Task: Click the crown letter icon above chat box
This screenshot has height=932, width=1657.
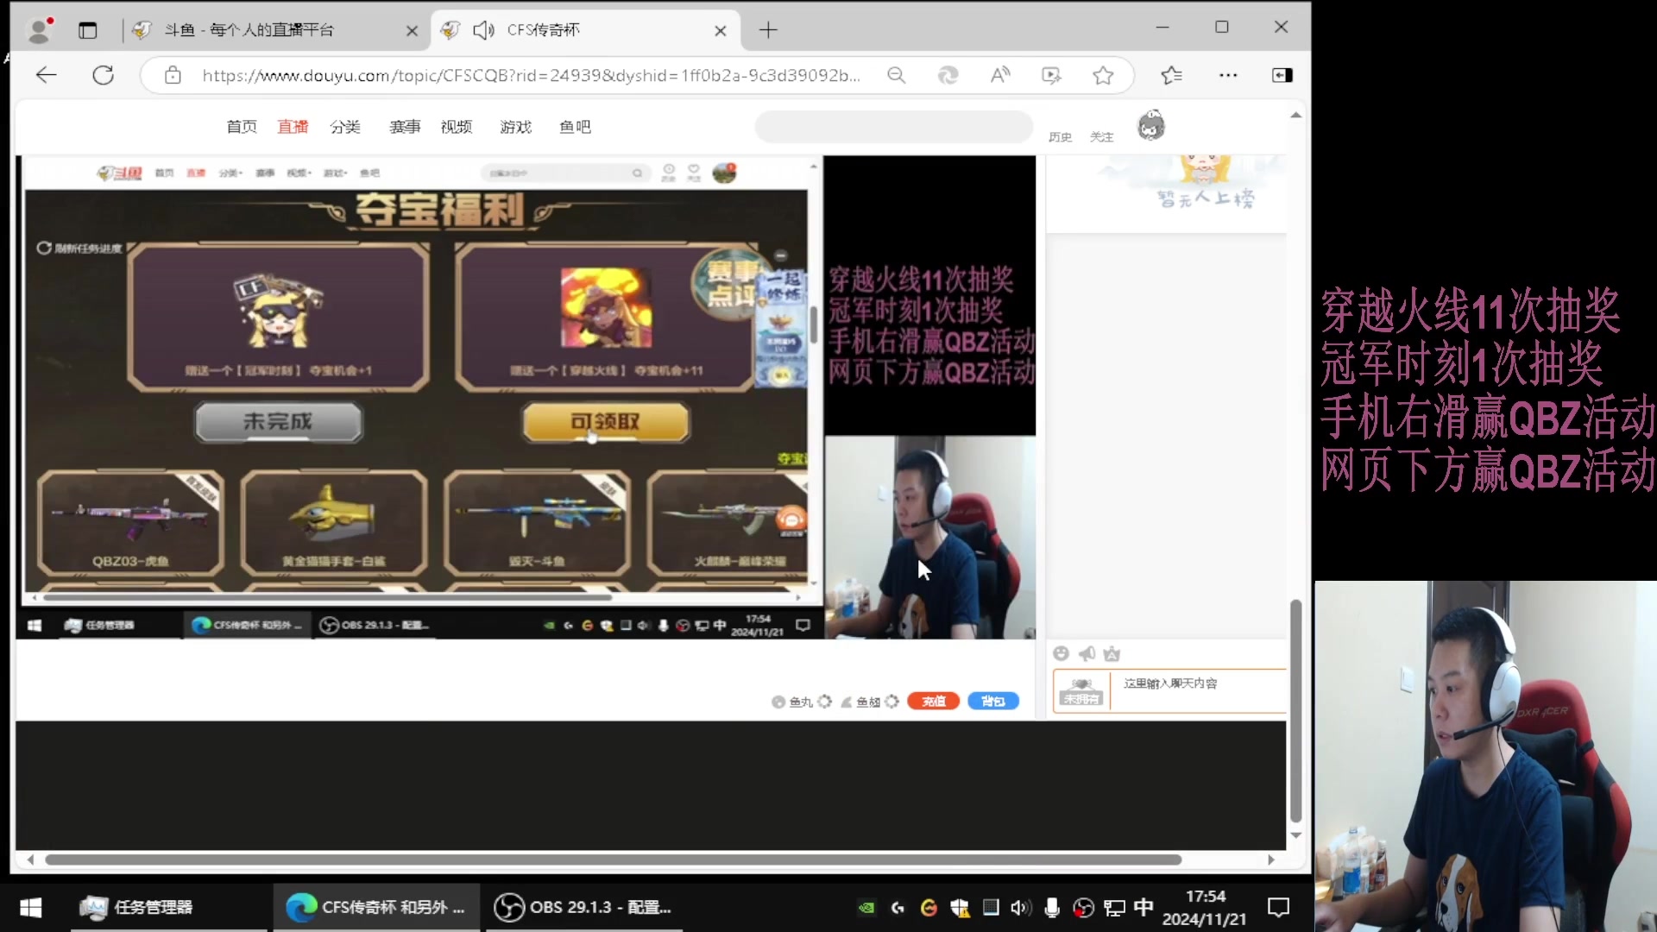Action: pyautogui.click(x=1112, y=654)
